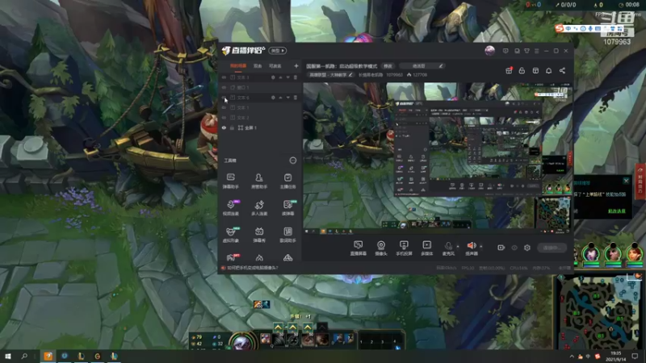Image resolution: width=646 pixels, height=363 pixels.
Task: Switch to the active orange scene tab
Action: (238, 66)
